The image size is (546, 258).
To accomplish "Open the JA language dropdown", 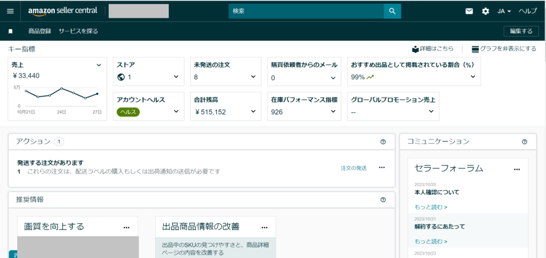I will point(504,11).
